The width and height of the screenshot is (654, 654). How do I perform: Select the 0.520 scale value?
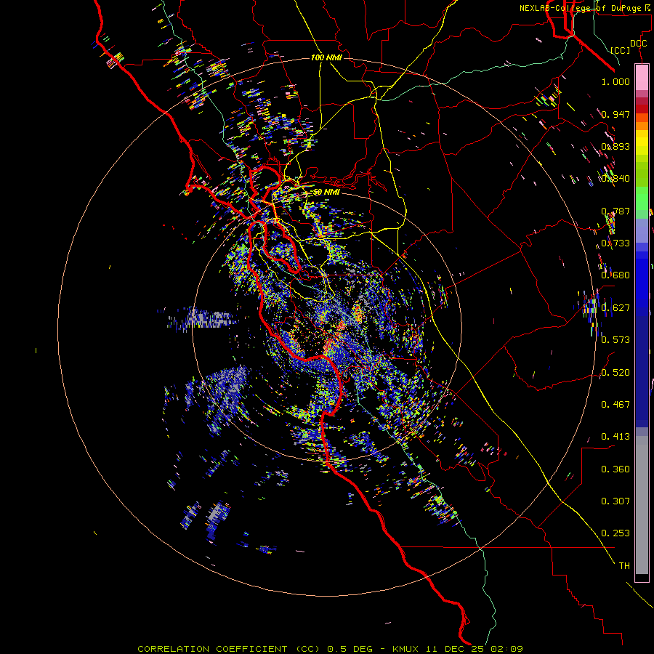tap(615, 373)
